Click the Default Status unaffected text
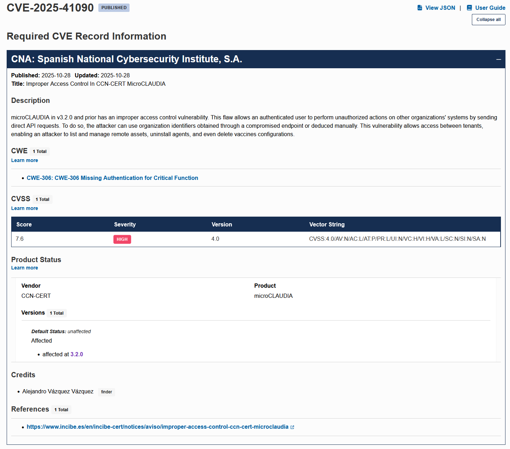The width and height of the screenshot is (510, 449). click(x=61, y=331)
